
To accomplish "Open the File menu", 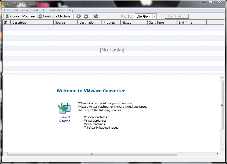I will click(x=6, y=10).
